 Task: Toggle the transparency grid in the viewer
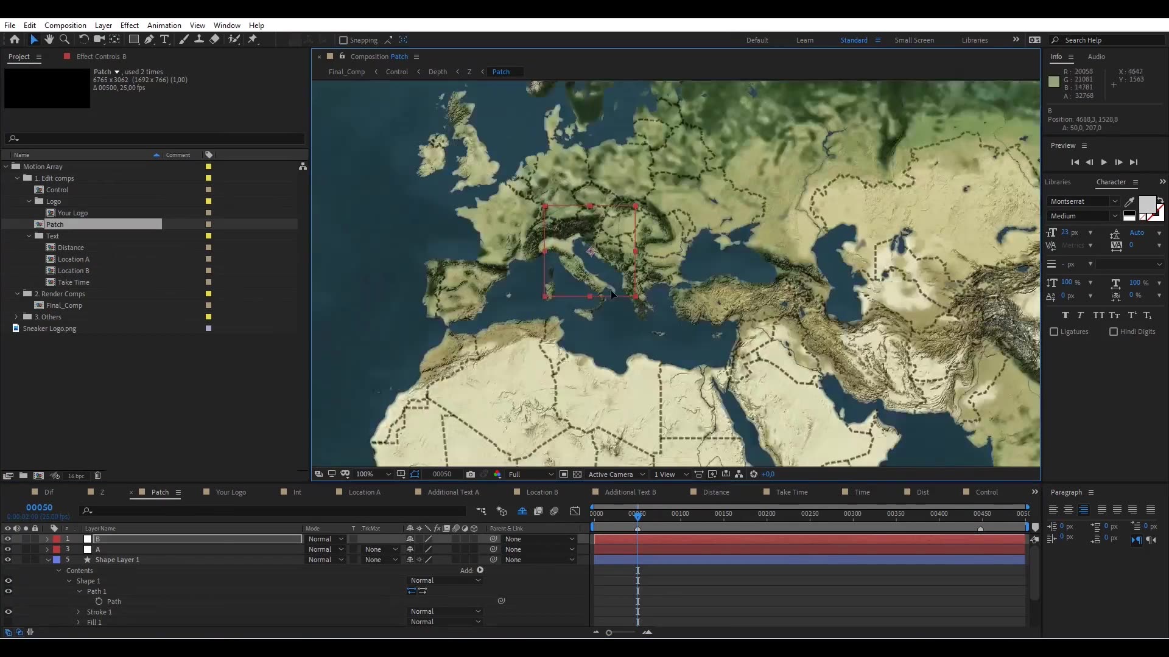coord(577,474)
